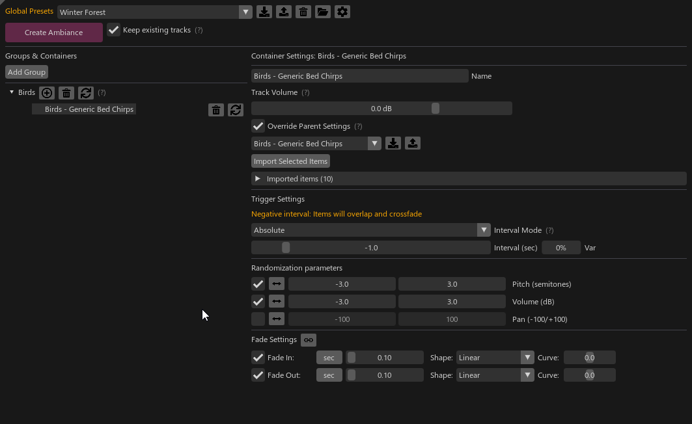692x424 pixels.
Task: Open container preset dropdown Birds - Generic Bed Chirps
Action: point(316,143)
